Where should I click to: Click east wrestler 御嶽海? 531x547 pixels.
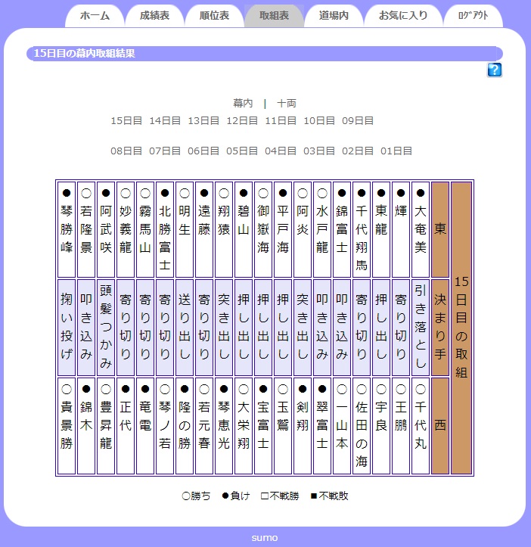(263, 229)
